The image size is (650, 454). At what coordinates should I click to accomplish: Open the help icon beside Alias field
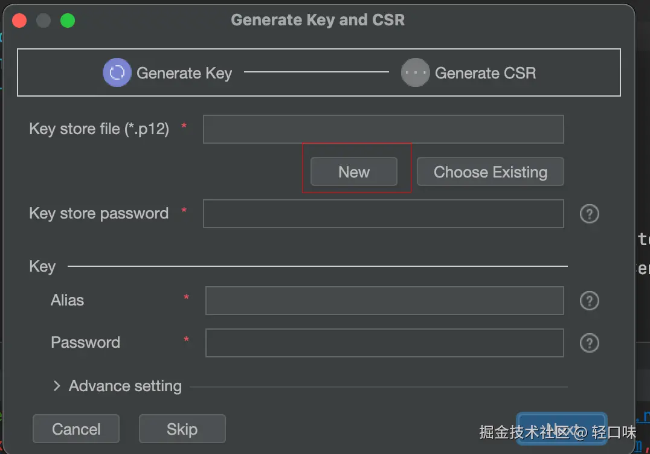[589, 301]
